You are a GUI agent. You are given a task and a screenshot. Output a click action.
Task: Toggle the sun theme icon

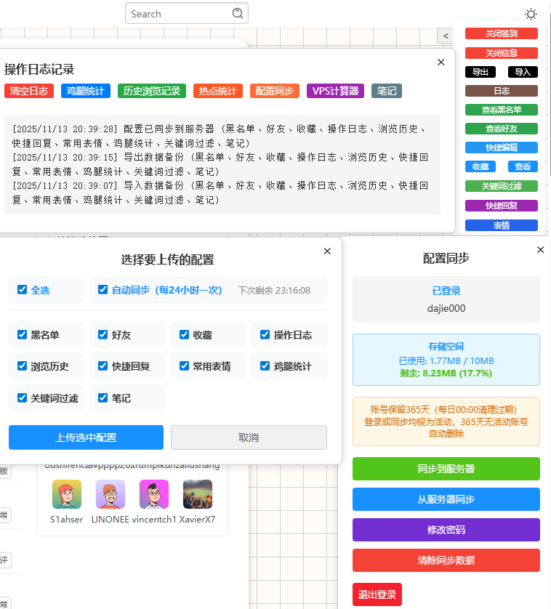tap(531, 14)
